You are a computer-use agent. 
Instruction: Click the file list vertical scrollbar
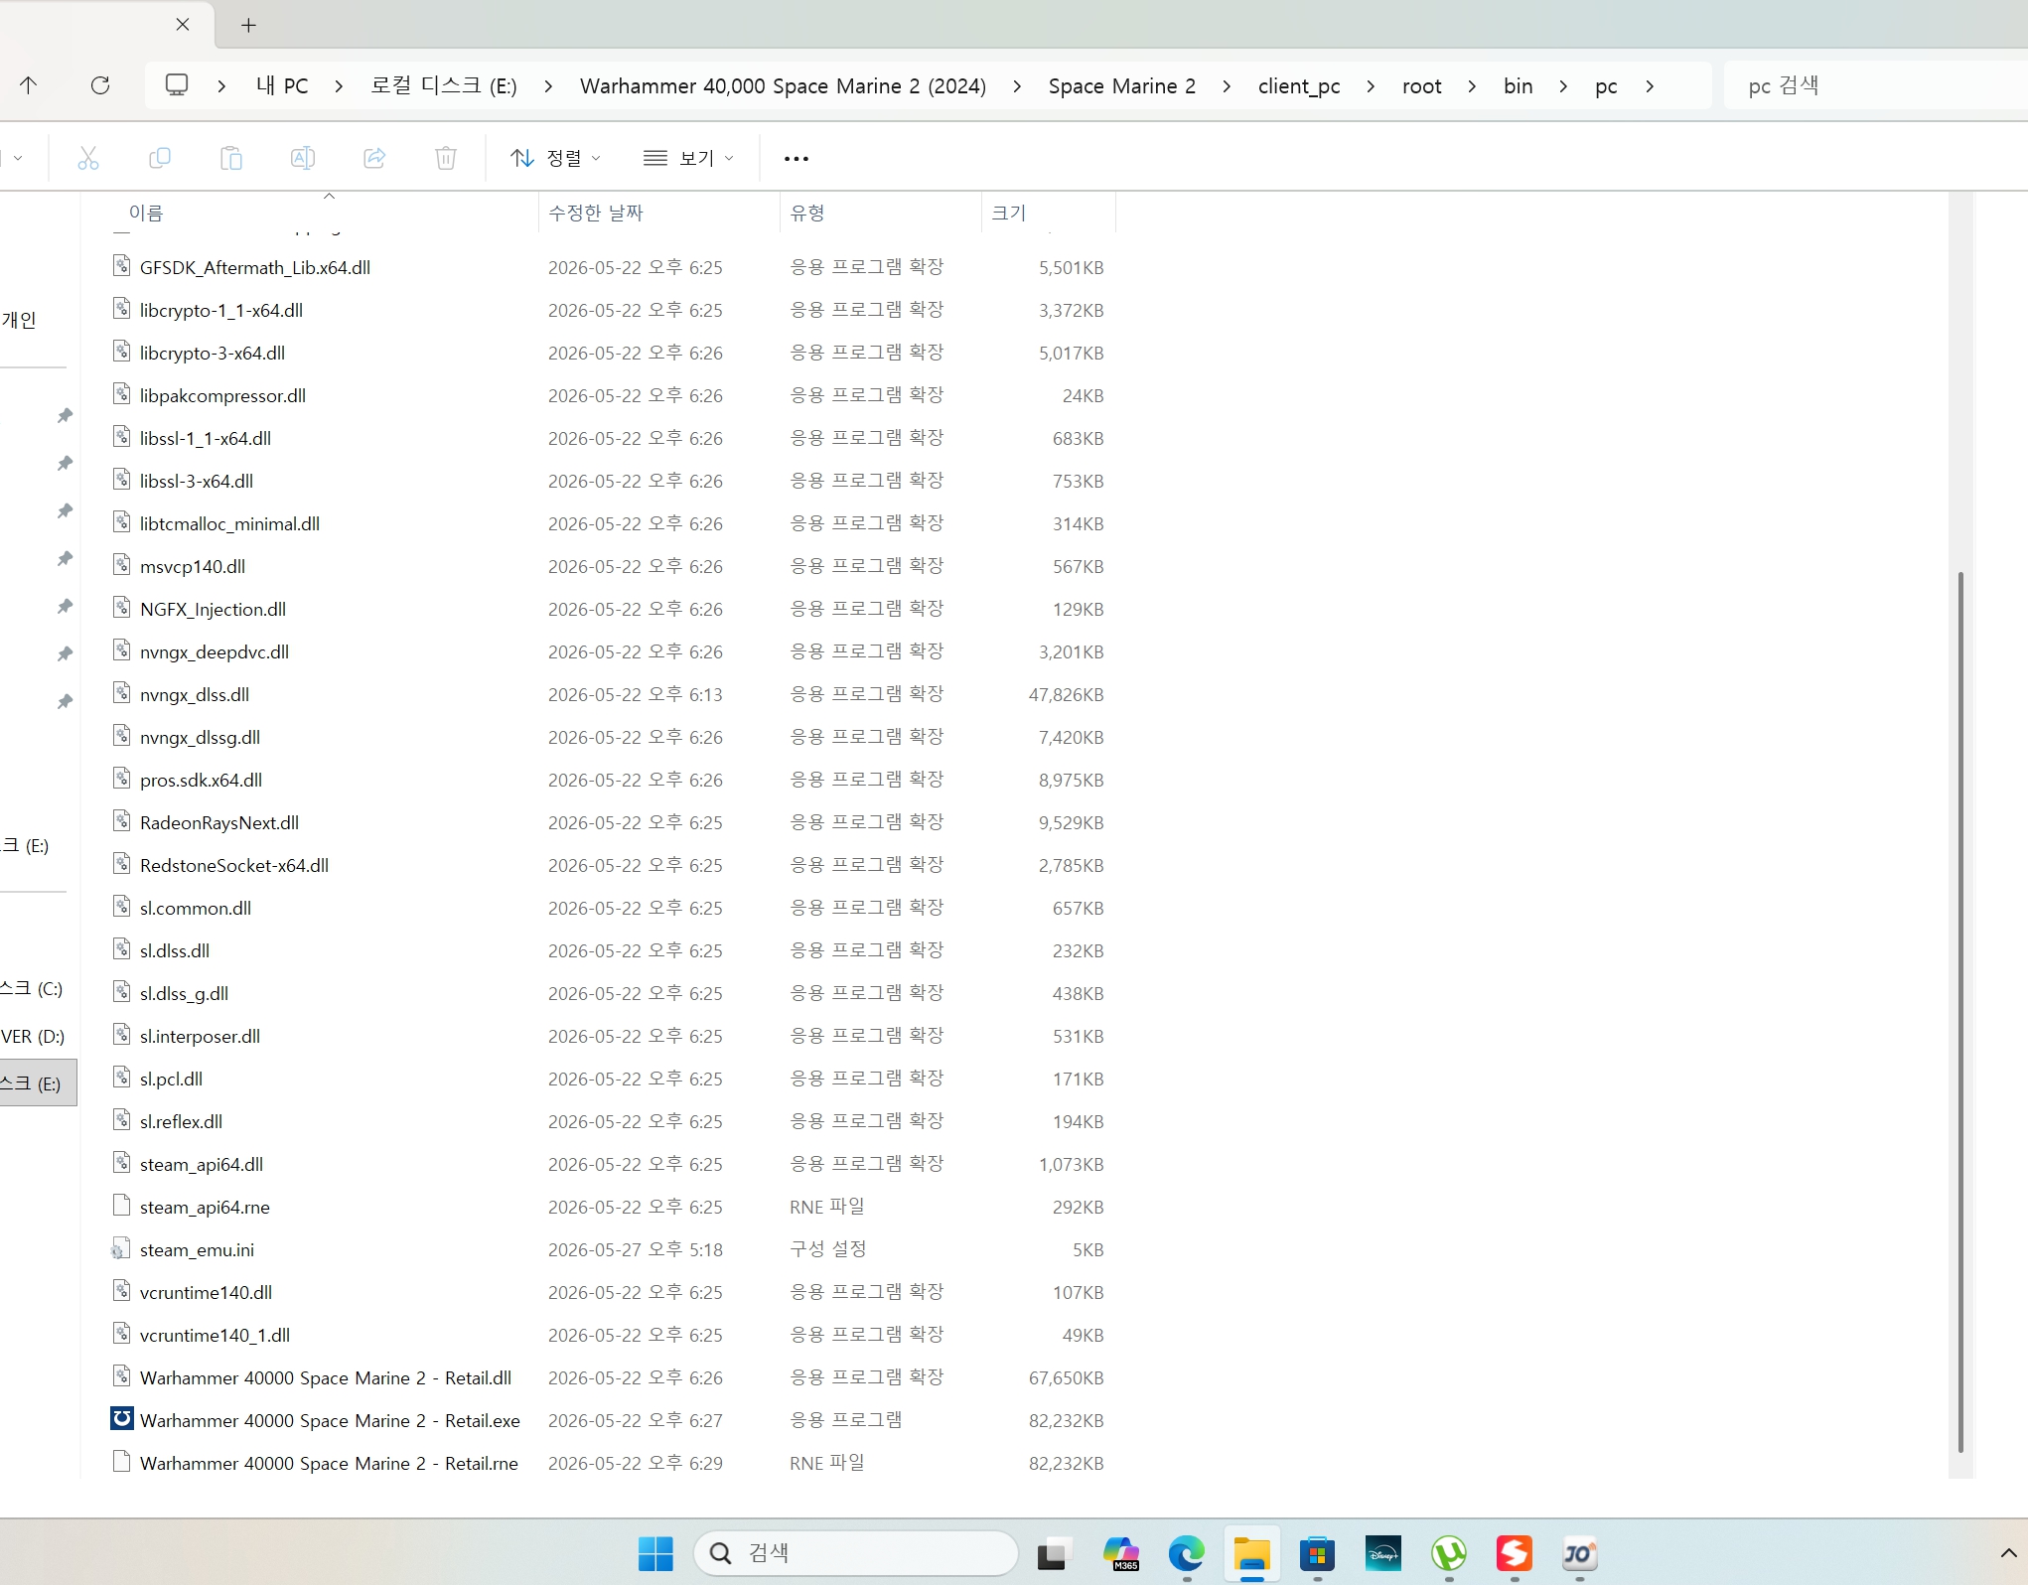[1959, 1011]
